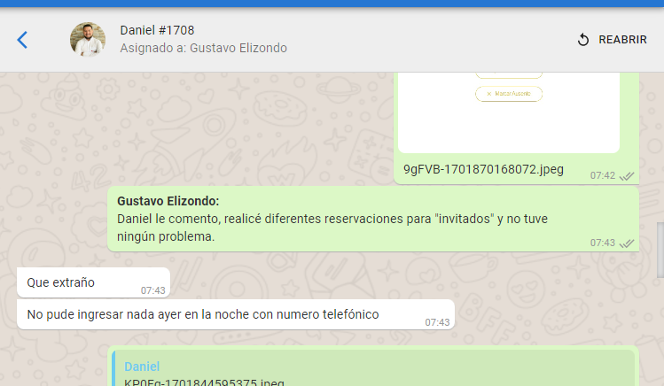Viewport: 664px width, 386px height.
Task: Click filename 9gFVB-1701870168072.jpeg
Action: click(483, 169)
